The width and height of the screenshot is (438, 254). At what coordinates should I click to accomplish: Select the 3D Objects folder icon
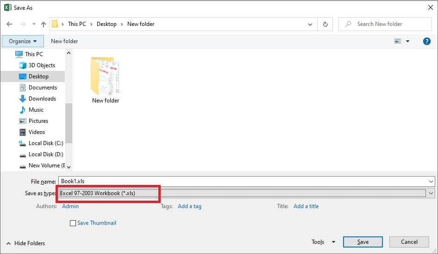(22, 65)
